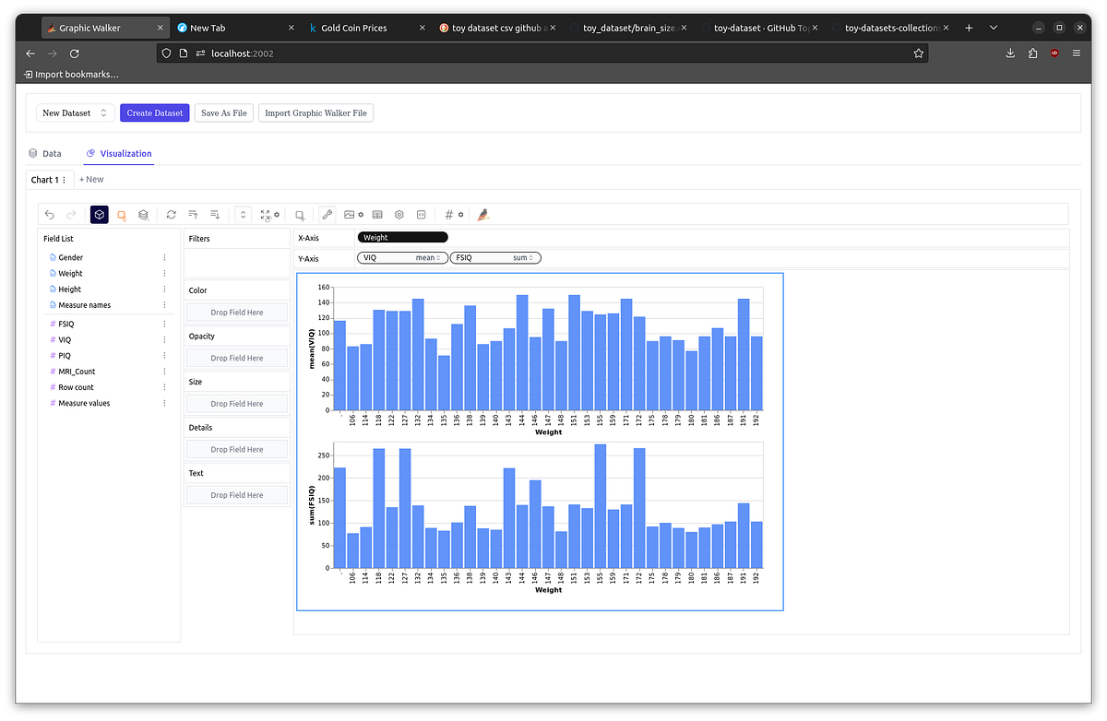Open options menu for VIQ field
Image resolution: width=1107 pixels, height=721 pixels.
[x=165, y=340]
